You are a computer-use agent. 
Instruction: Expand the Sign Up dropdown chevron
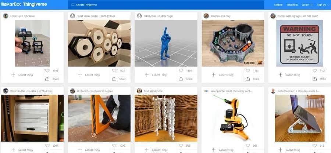pyautogui.click(x=328, y=5)
